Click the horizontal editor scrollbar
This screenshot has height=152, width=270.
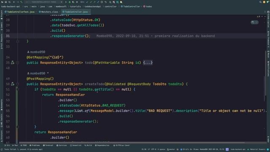pos(132,143)
